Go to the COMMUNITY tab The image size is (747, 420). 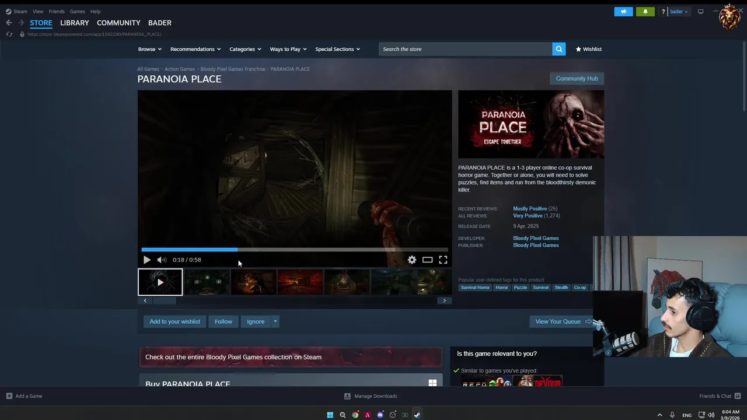[118, 23]
